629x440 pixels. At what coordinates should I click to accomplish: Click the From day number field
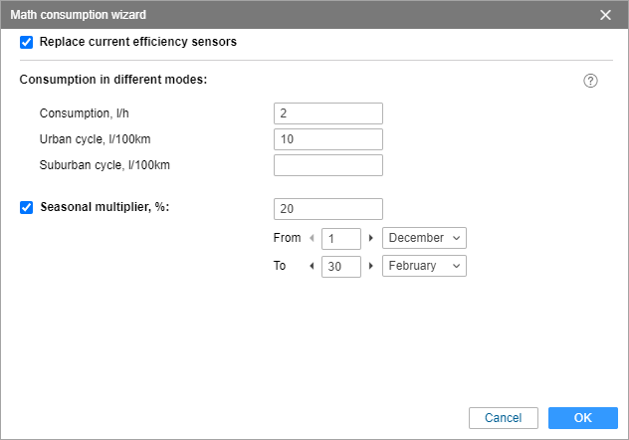(x=341, y=239)
